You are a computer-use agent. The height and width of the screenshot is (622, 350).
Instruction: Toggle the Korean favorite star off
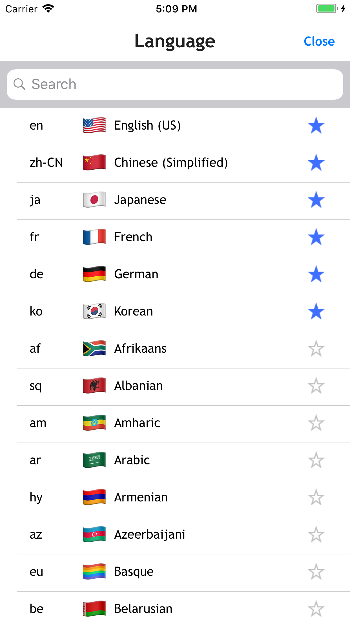pyautogui.click(x=316, y=311)
